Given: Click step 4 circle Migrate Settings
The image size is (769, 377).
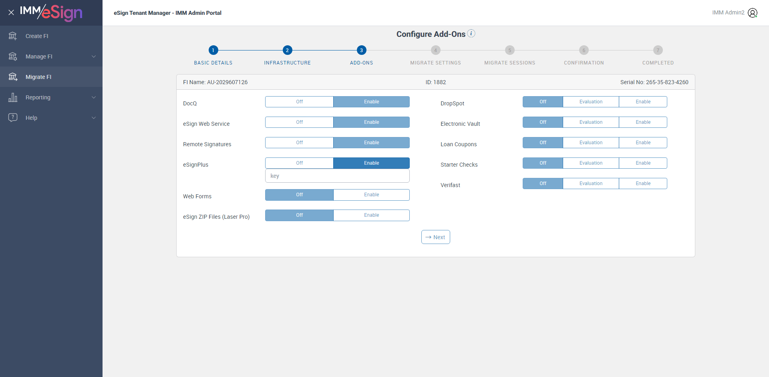Looking at the screenshot, I should (435, 50).
